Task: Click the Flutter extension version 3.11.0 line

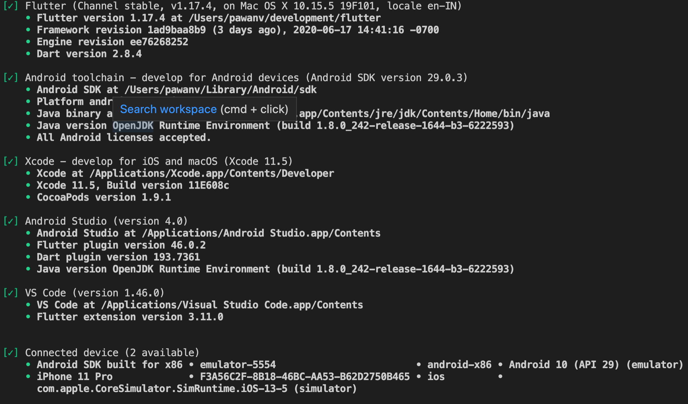Action: pos(130,317)
